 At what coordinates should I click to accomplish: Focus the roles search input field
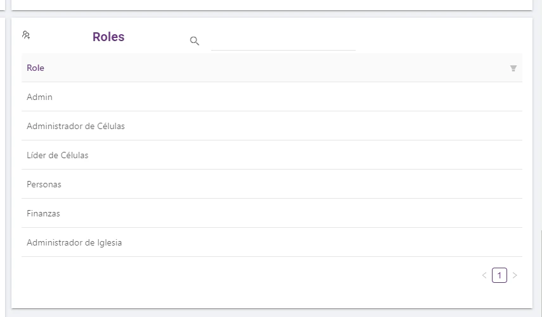pyautogui.click(x=283, y=41)
